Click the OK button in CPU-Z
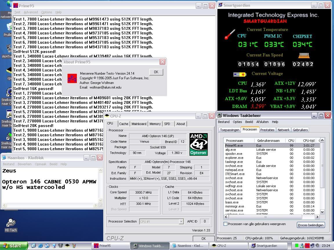 (204, 238)
